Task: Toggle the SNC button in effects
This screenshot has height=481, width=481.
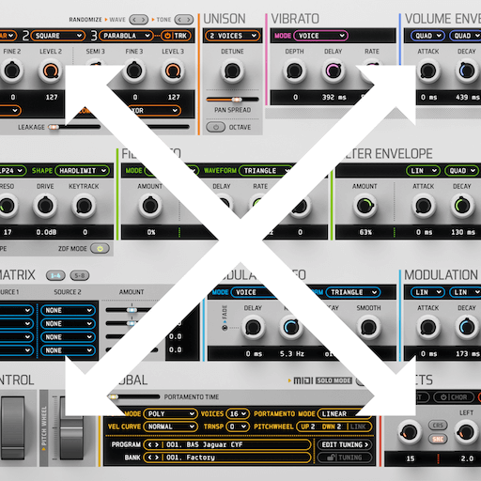Action: click(x=438, y=440)
